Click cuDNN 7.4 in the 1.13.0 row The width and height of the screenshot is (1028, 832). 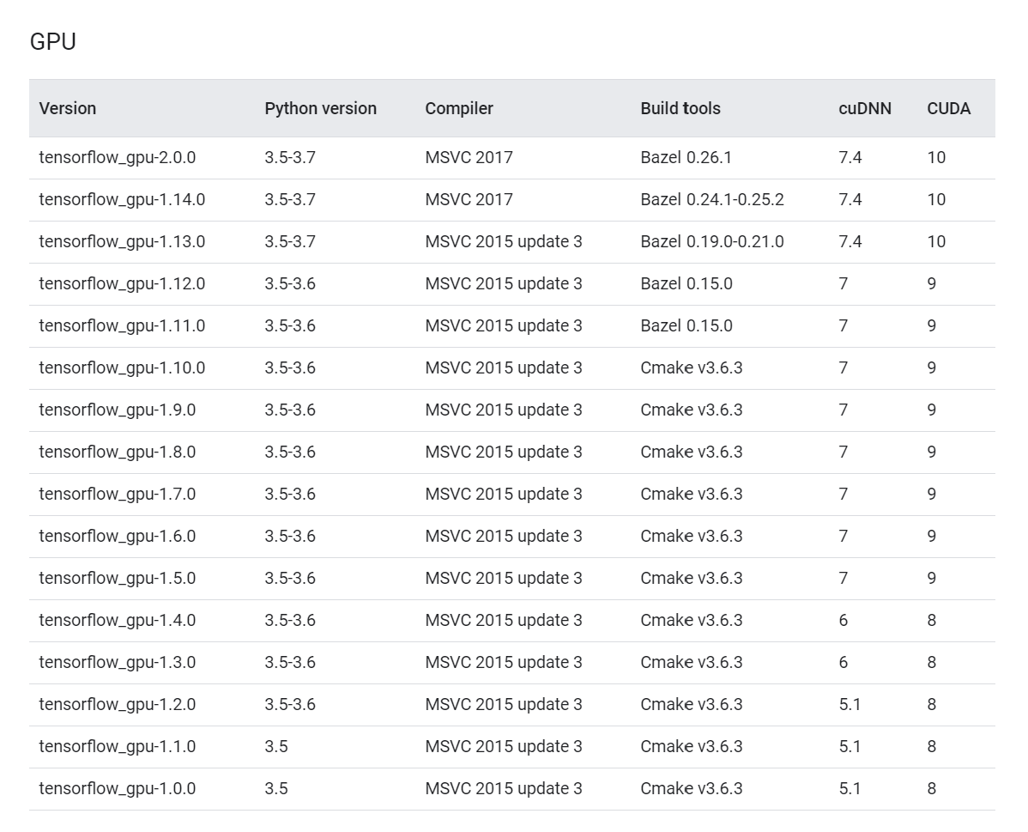[x=850, y=241]
